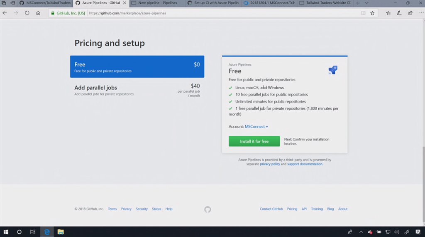Screen dimensions: 425x237
Task: Open the browser home page
Action: [38, 13]
